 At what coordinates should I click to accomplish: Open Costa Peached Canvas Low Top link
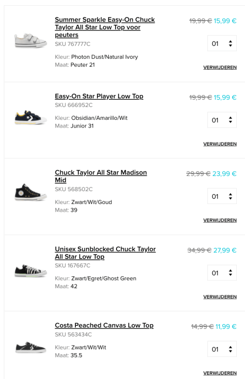tap(104, 325)
